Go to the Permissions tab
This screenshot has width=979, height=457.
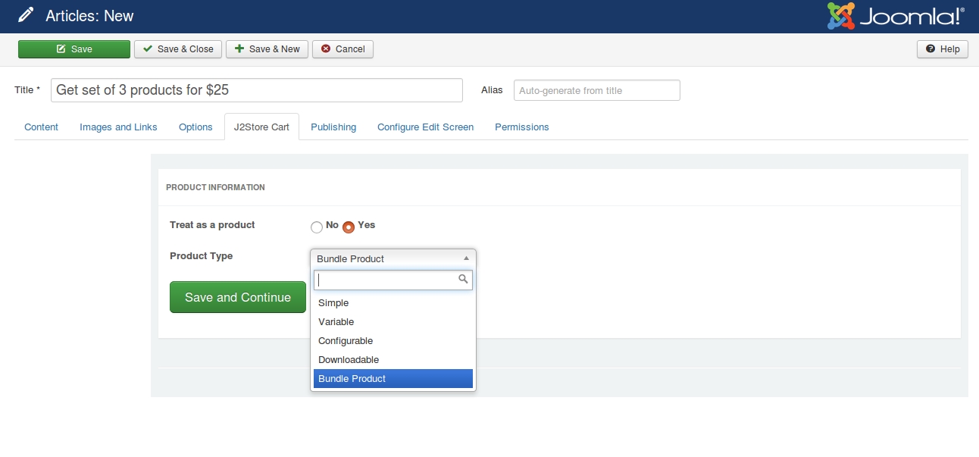pyautogui.click(x=522, y=127)
